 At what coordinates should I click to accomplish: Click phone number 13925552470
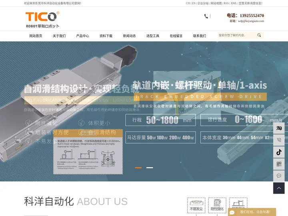[x=252, y=16]
